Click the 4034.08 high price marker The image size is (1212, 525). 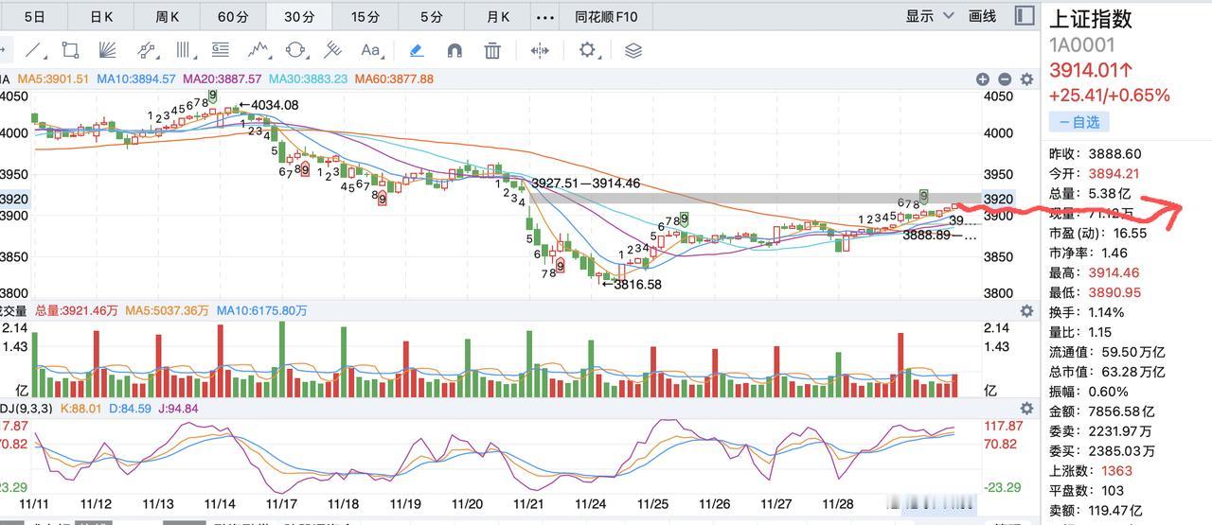point(269,105)
